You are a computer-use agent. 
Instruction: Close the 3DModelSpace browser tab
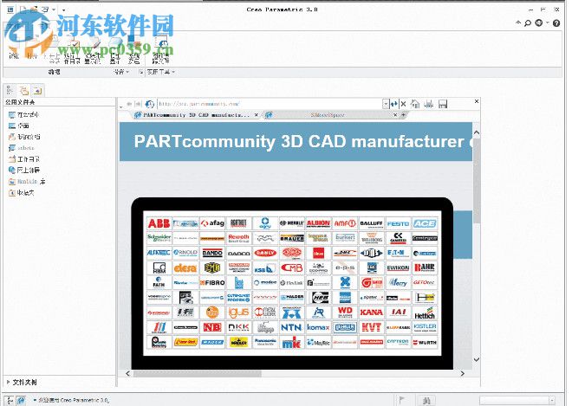pos(395,115)
